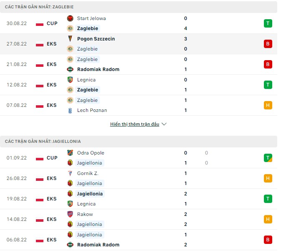
Task: Open the Legnica team in 12.08.22 match
Action: (x=86, y=80)
